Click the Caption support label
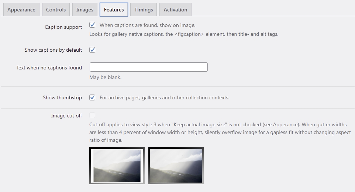 point(63,27)
